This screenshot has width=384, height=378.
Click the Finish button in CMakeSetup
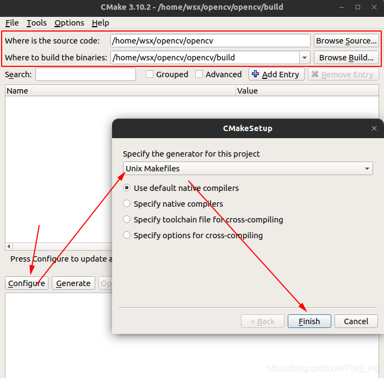click(x=309, y=321)
